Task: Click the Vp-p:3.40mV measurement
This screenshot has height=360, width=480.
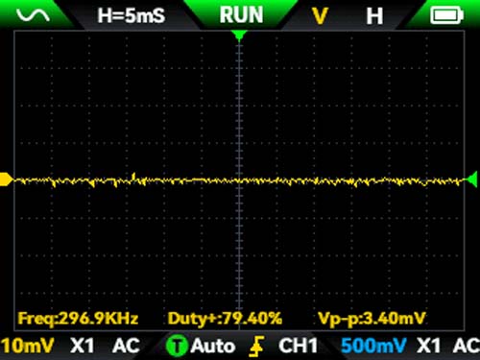Action: (x=372, y=319)
